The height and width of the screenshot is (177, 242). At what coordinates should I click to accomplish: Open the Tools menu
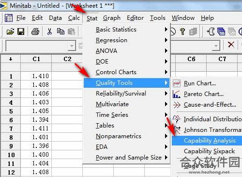pos(158,18)
